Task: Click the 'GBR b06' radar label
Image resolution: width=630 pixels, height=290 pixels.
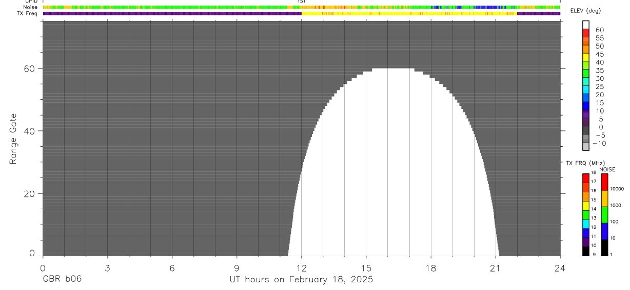Action: pyautogui.click(x=62, y=280)
